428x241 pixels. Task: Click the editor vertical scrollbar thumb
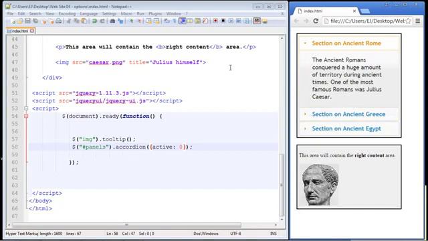point(282,185)
